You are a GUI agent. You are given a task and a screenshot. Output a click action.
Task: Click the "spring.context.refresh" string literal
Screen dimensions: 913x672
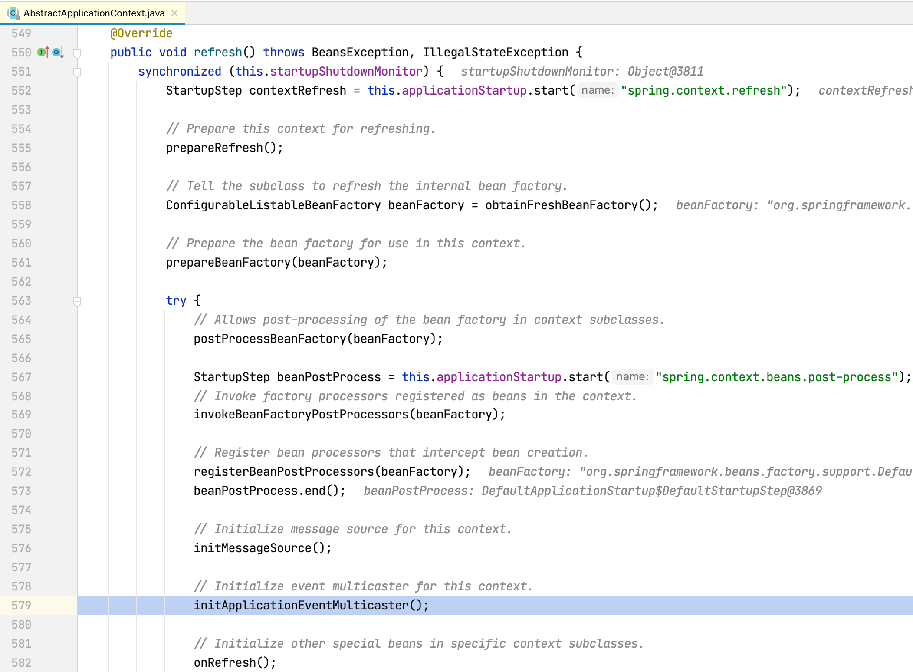(x=704, y=91)
